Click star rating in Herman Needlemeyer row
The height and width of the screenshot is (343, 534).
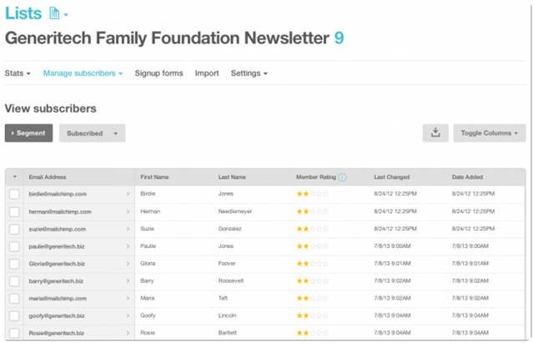pyautogui.click(x=312, y=211)
